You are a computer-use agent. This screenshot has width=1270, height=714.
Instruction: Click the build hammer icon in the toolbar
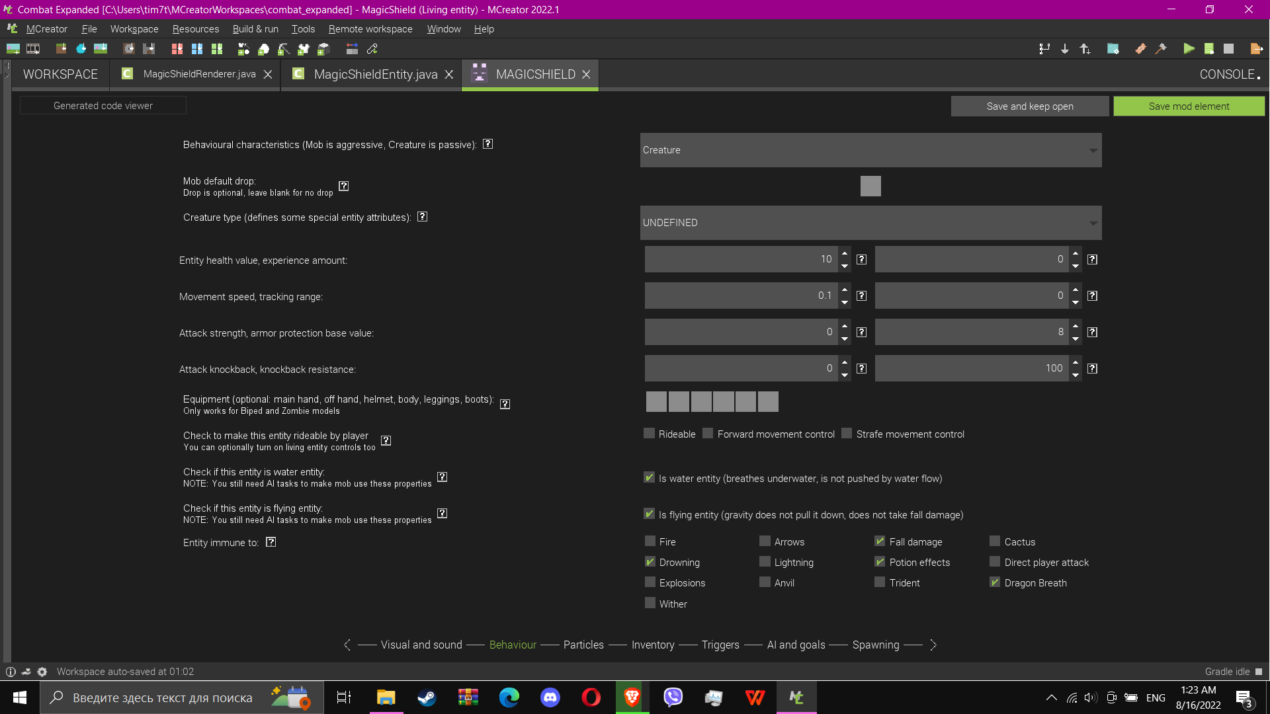point(1162,49)
